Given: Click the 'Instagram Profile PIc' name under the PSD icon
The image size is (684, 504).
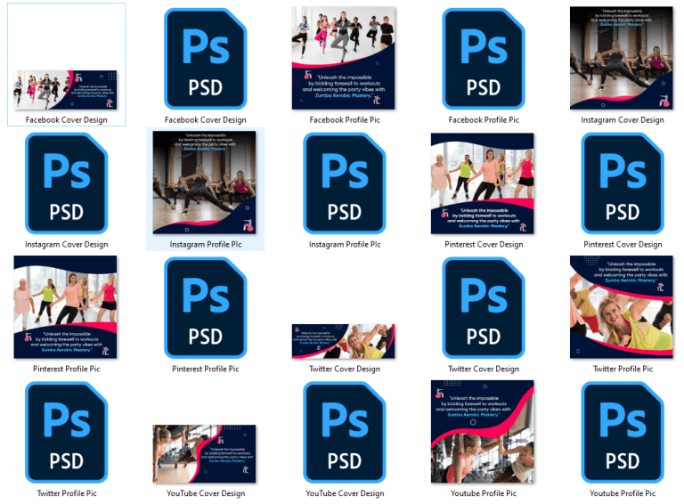Looking at the screenshot, I should [x=345, y=245].
